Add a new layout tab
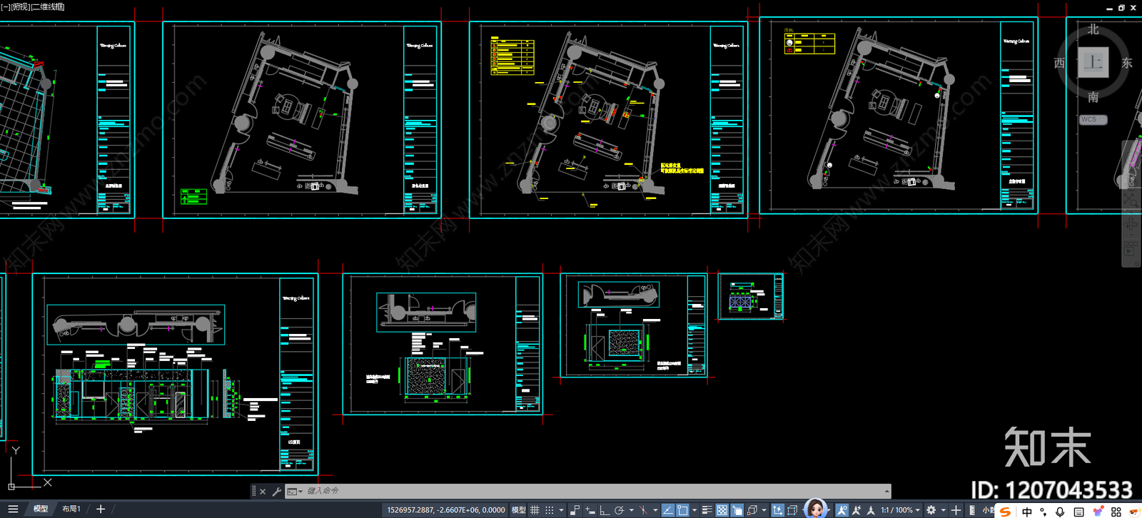 [101, 509]
